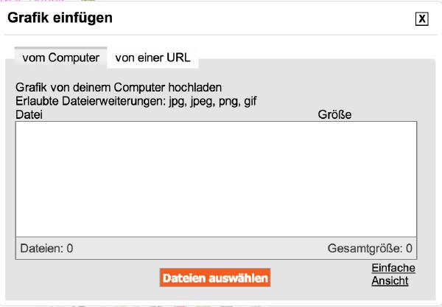The width and height of the screenshot is (442, 307).
Task: Click the Grafik von deinem Computer hochladen text
Action: click(119, 87)
